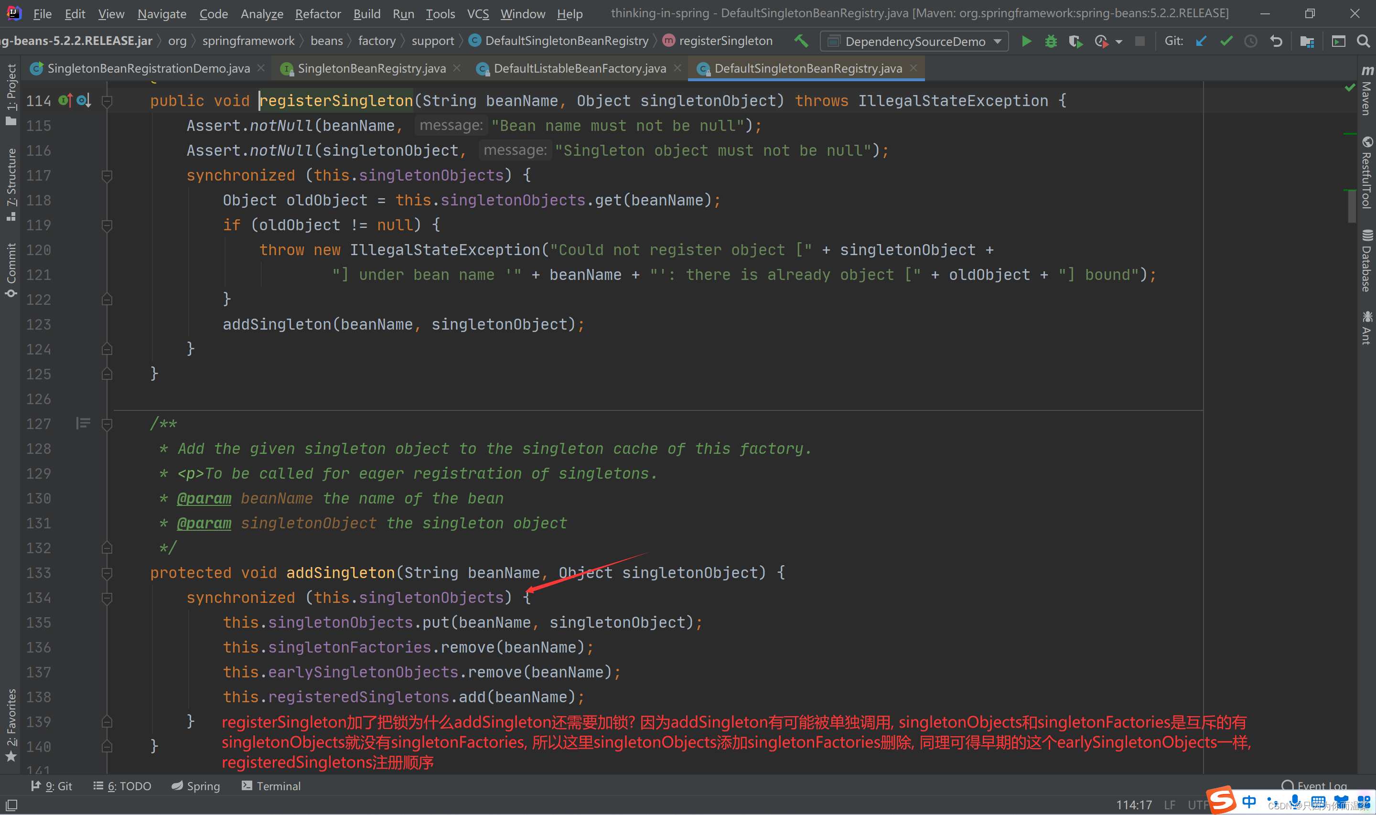Toggle the Project tool window on the left sidebar
This screenshot has width=1376, height=815.
coord(11,94)
